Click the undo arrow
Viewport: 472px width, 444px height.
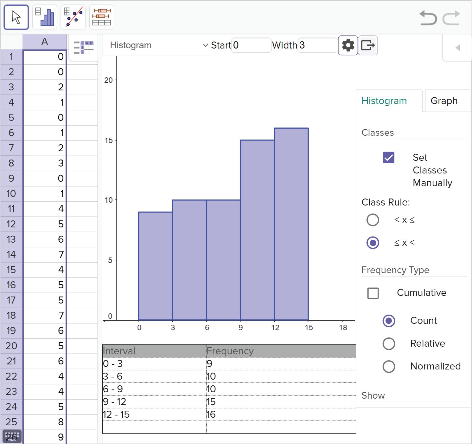click(x=428, y=18)
